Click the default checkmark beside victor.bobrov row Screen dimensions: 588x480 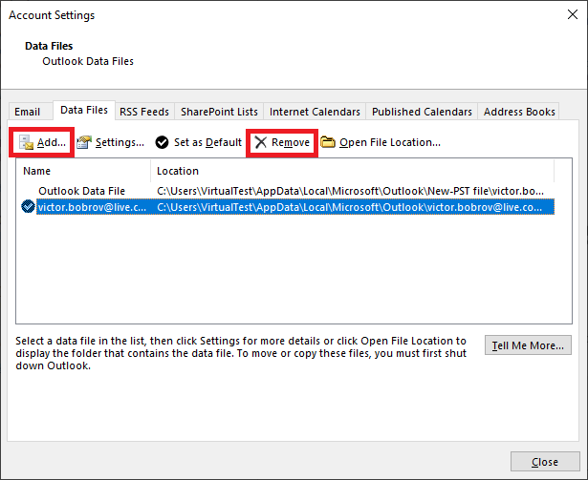(x=28, y=207)
